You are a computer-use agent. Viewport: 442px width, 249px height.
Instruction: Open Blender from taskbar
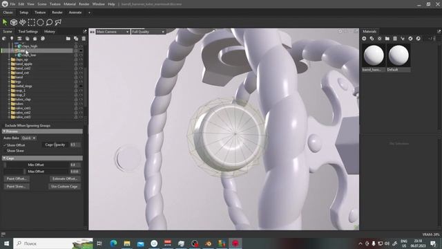209,243
